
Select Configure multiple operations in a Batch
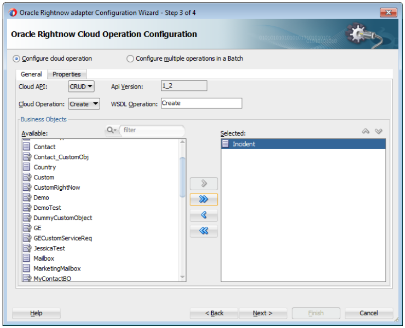click(130, 59)
